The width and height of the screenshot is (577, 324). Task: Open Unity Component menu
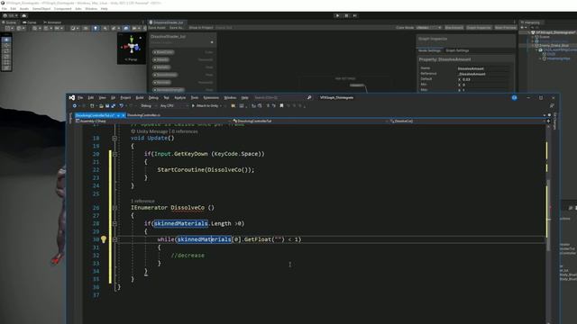click(62, 8)
